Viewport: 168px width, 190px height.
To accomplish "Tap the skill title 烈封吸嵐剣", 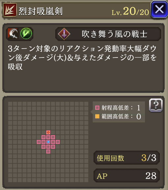I will (41, 11).
